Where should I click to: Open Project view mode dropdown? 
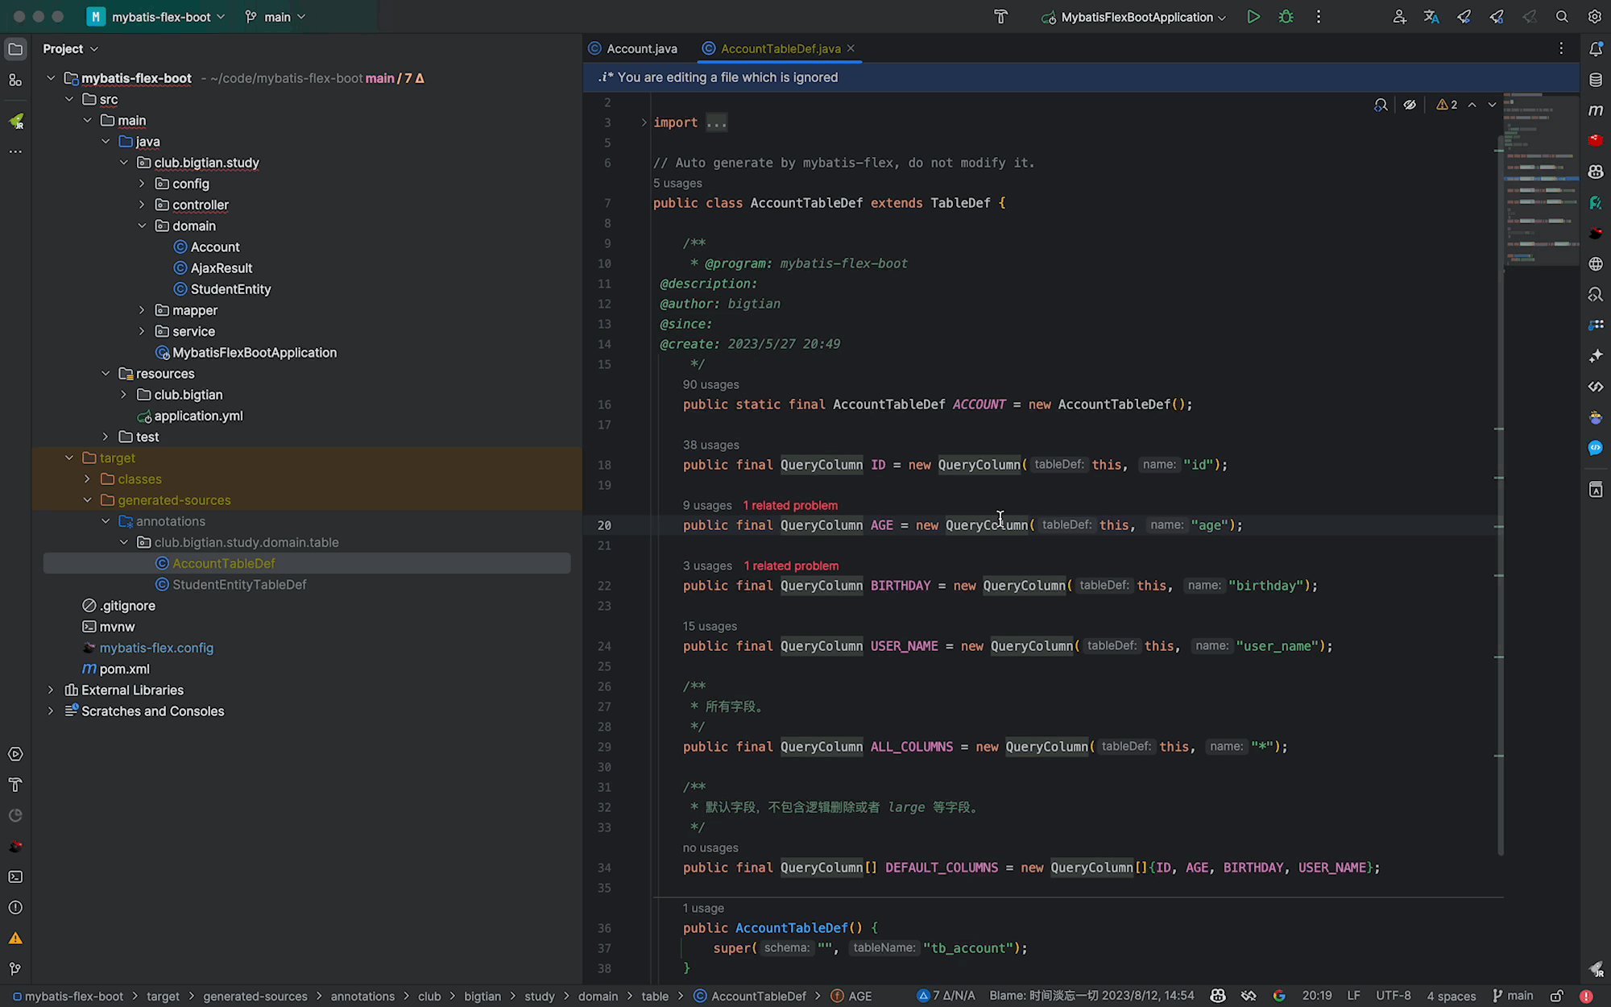pyautogui.click(x=71, y=49)
